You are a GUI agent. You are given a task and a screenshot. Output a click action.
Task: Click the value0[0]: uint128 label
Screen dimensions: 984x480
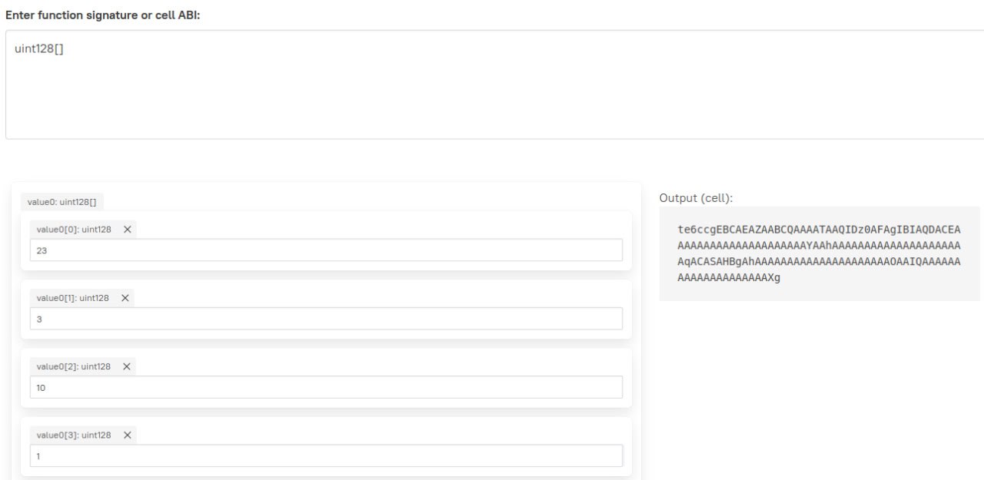tap(75, 229)
